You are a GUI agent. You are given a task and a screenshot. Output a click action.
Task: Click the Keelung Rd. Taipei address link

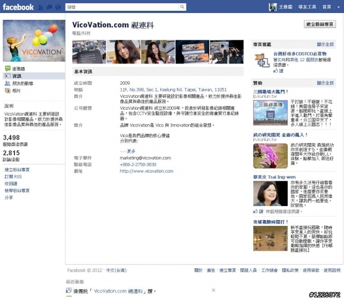173,90
